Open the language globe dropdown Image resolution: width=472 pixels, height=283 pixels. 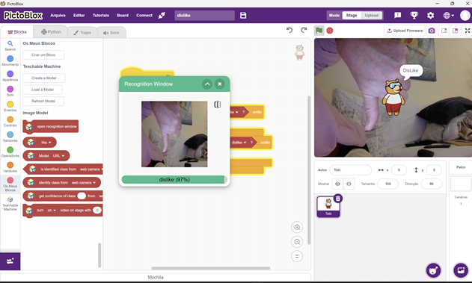click(449, 16)
